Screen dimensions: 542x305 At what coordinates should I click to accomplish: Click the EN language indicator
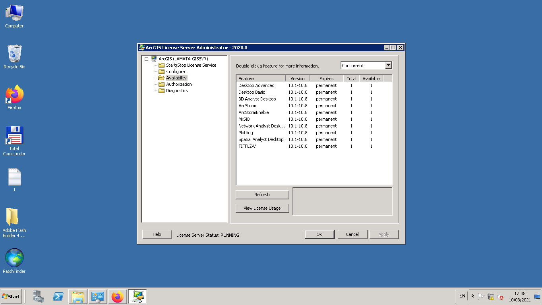(462, 296)
